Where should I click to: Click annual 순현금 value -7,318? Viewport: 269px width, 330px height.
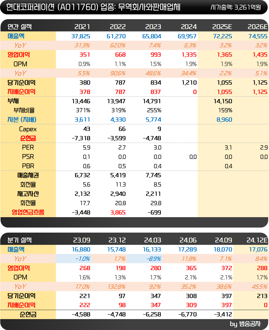coord(81,138)
